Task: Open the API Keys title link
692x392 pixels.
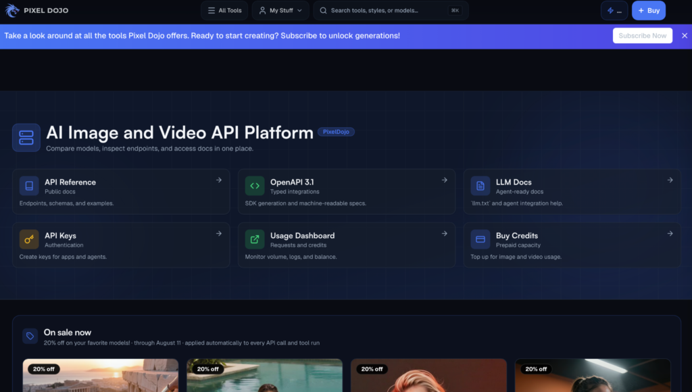Action: click(x=60, y=236)
